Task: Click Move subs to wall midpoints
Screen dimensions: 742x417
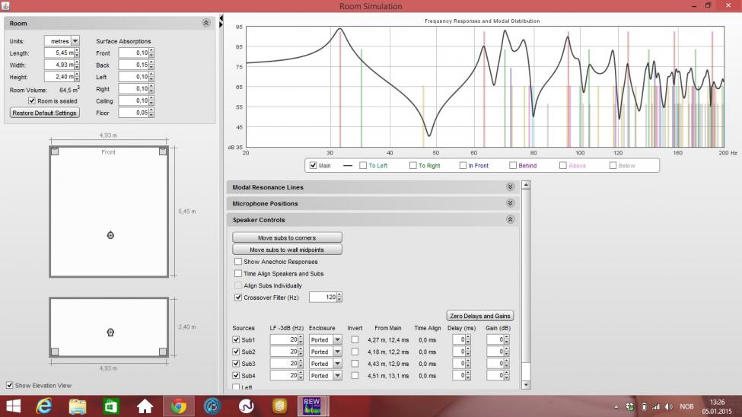Action: [287, 250]
